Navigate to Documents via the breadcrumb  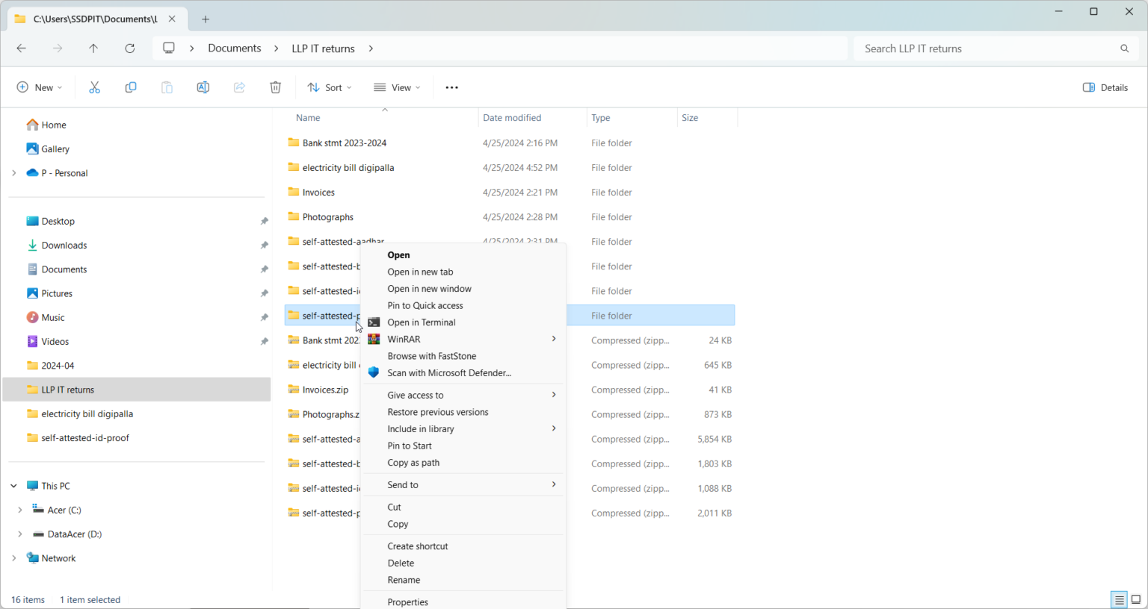[234, 48]
